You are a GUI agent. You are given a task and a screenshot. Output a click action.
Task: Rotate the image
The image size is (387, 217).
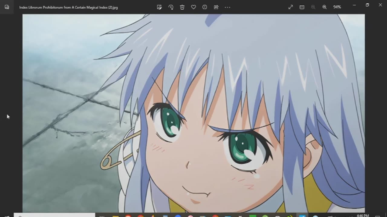171,7
